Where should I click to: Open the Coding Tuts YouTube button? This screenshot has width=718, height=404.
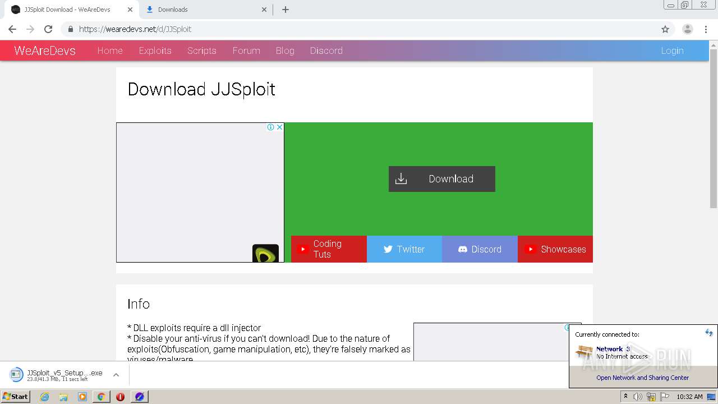(x=329, y=249)
